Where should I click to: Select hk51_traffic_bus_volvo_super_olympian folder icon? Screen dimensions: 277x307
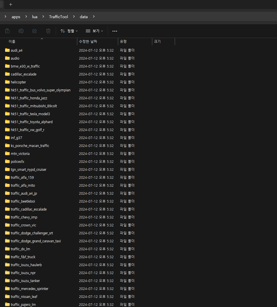[7, 90]
